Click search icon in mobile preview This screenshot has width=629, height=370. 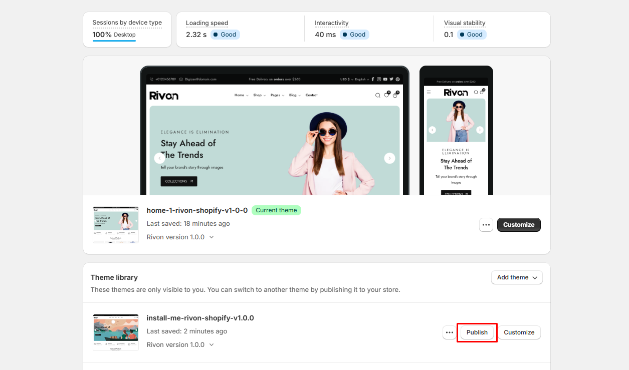pyautogui.click(x=476, y=92)
